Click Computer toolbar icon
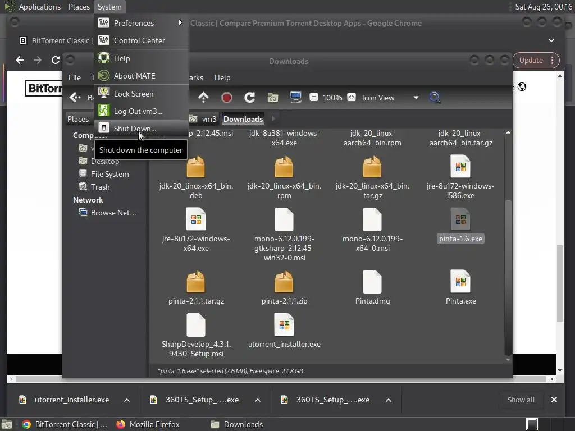Image resolution: width=575 pixels, height=431 pixels. click(295, 98)
